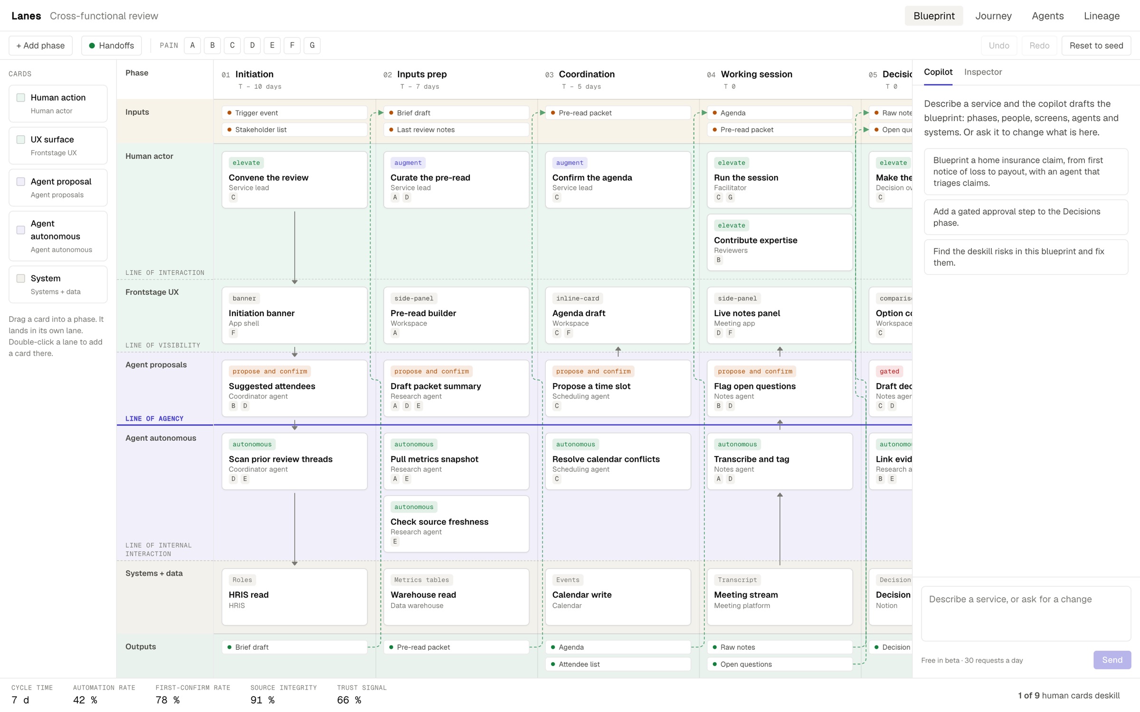Select the Live notes panel card
The height and width of the screenshot is (712, 1140).
[x=779, y=315]
